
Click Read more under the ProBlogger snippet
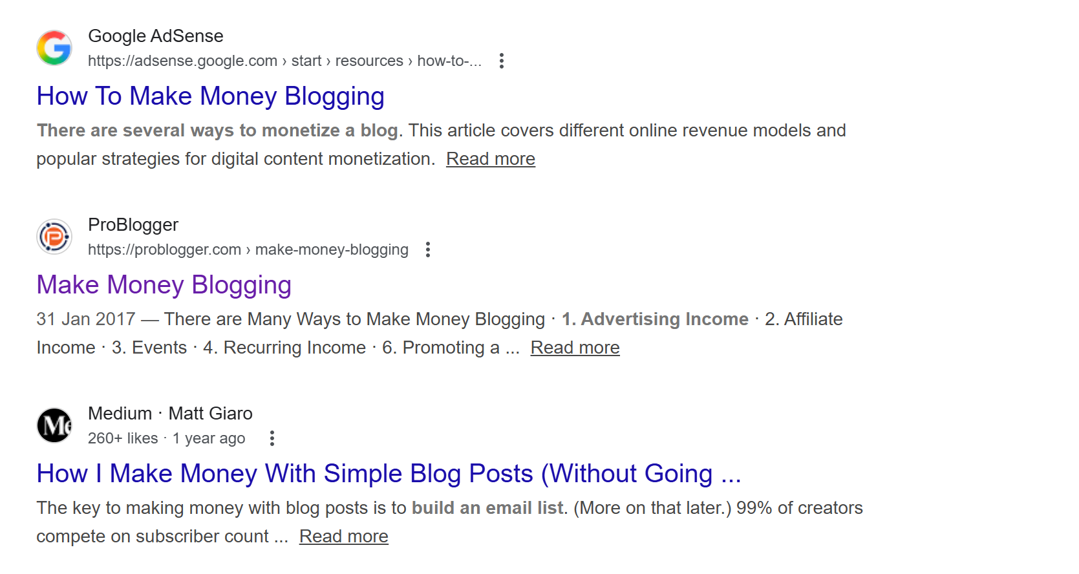pyautogui.click(x=575, y=348)
